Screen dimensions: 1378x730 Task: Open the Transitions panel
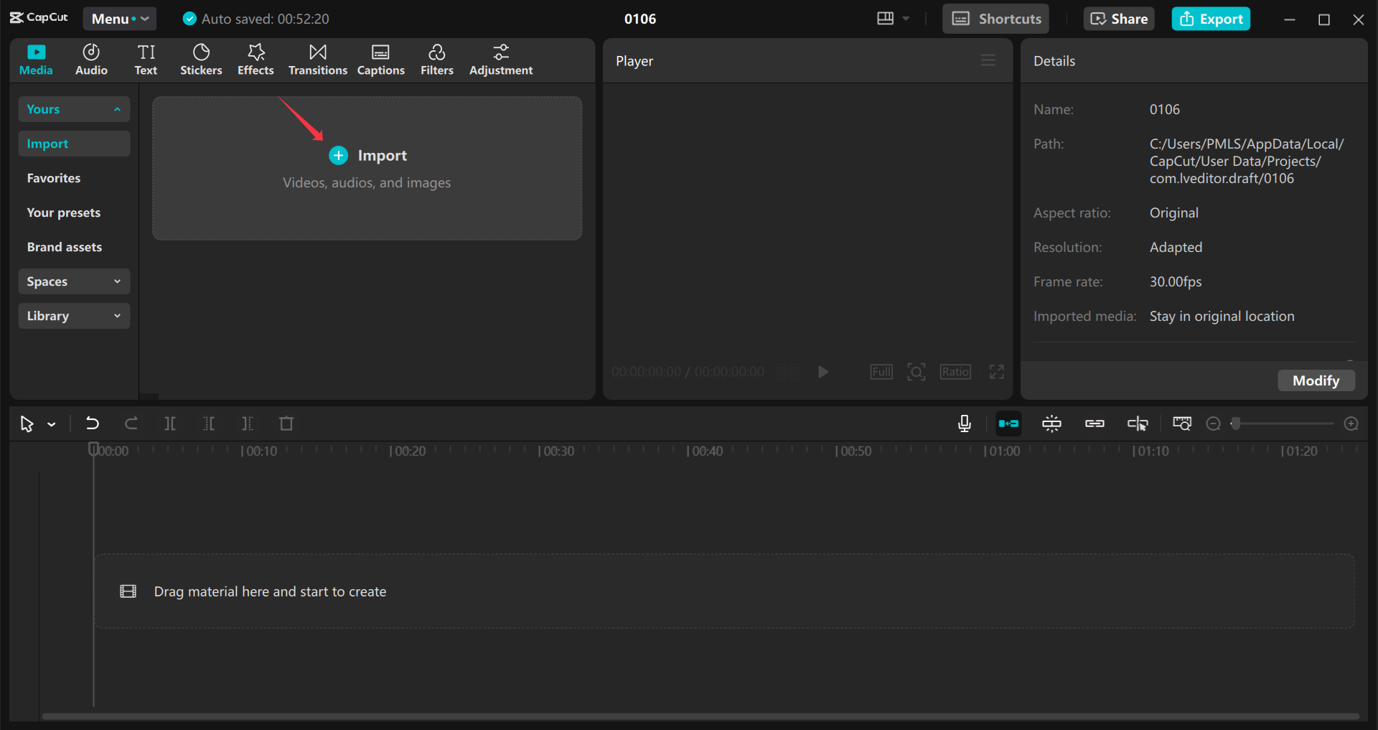point(317,60)
